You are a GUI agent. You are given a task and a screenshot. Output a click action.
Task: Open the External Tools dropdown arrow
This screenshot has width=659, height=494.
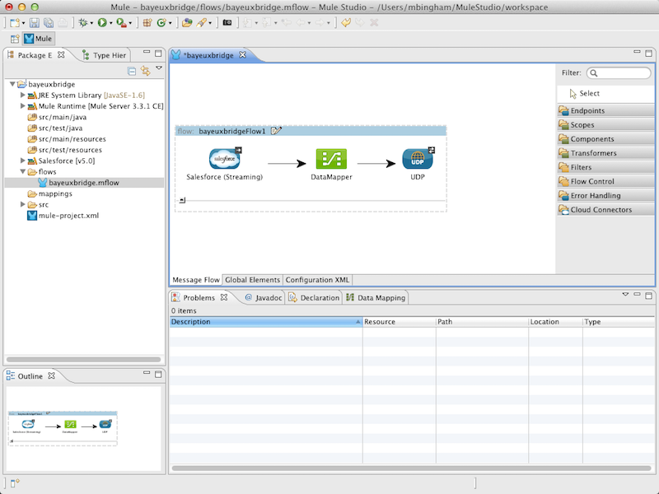[x=130, y=23]
